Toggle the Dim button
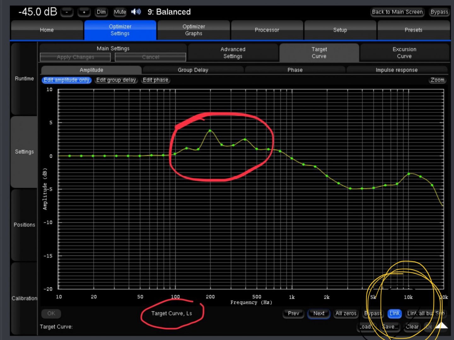 pyautogui.click(x=101, y=12)
